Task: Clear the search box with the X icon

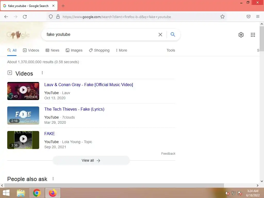Action: coord(160,35)
